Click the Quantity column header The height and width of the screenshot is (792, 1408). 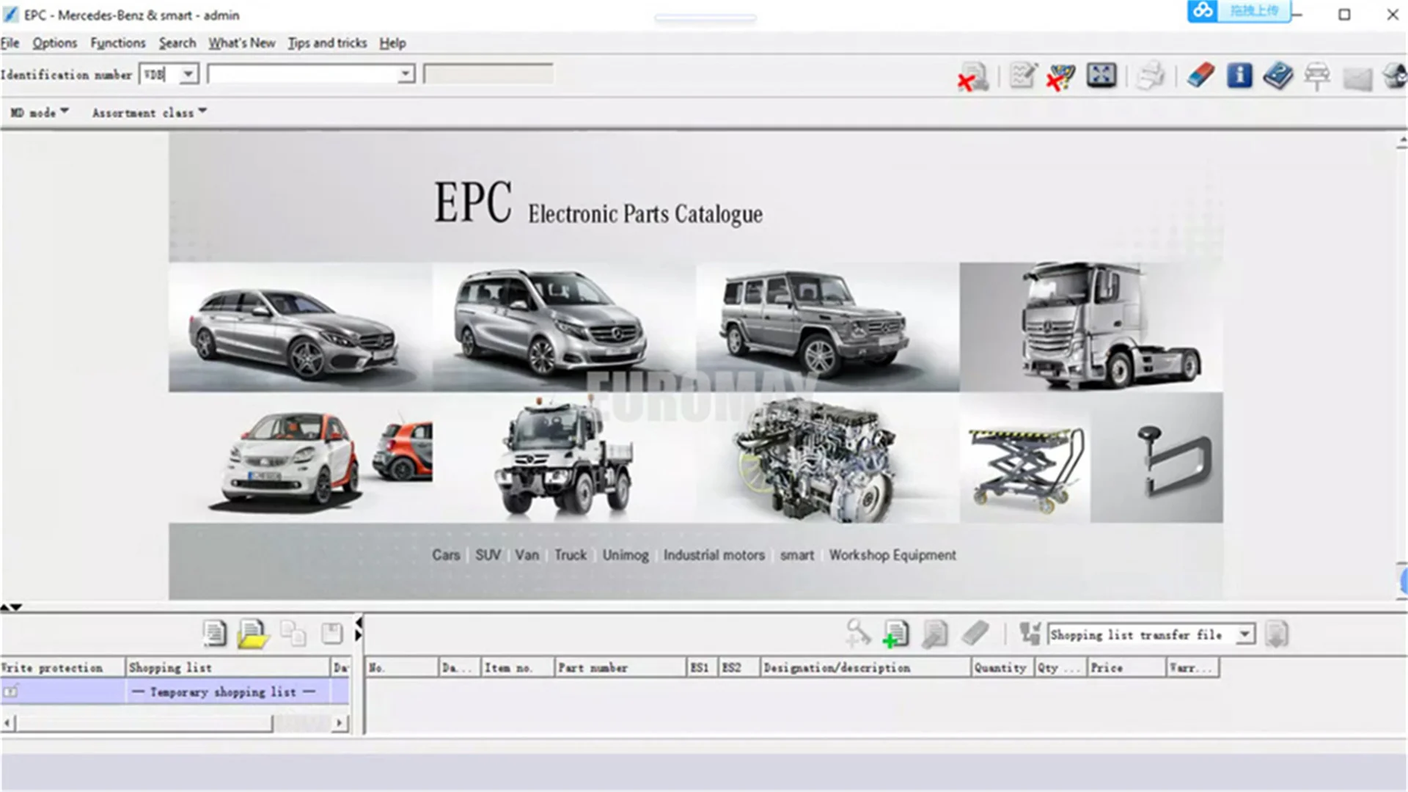1002,667
